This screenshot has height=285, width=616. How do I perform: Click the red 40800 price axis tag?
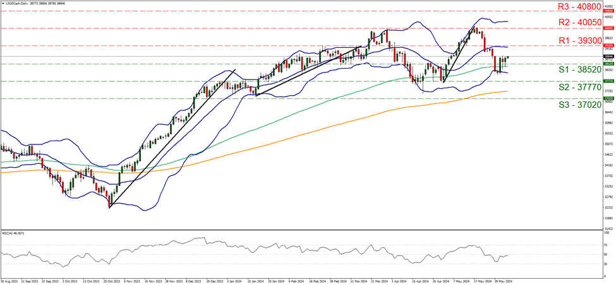click(608, 11)
